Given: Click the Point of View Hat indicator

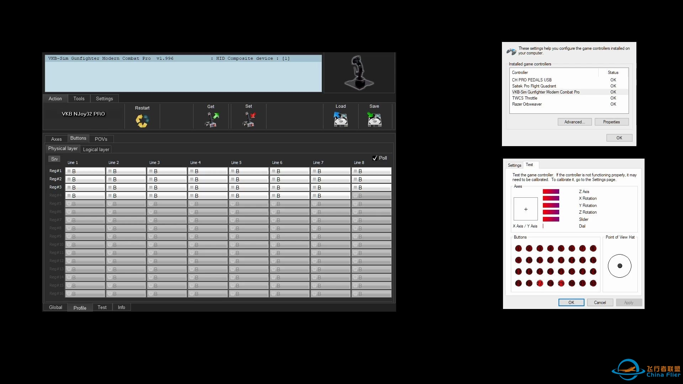Looking at the screenshot, I should (619, 266).
